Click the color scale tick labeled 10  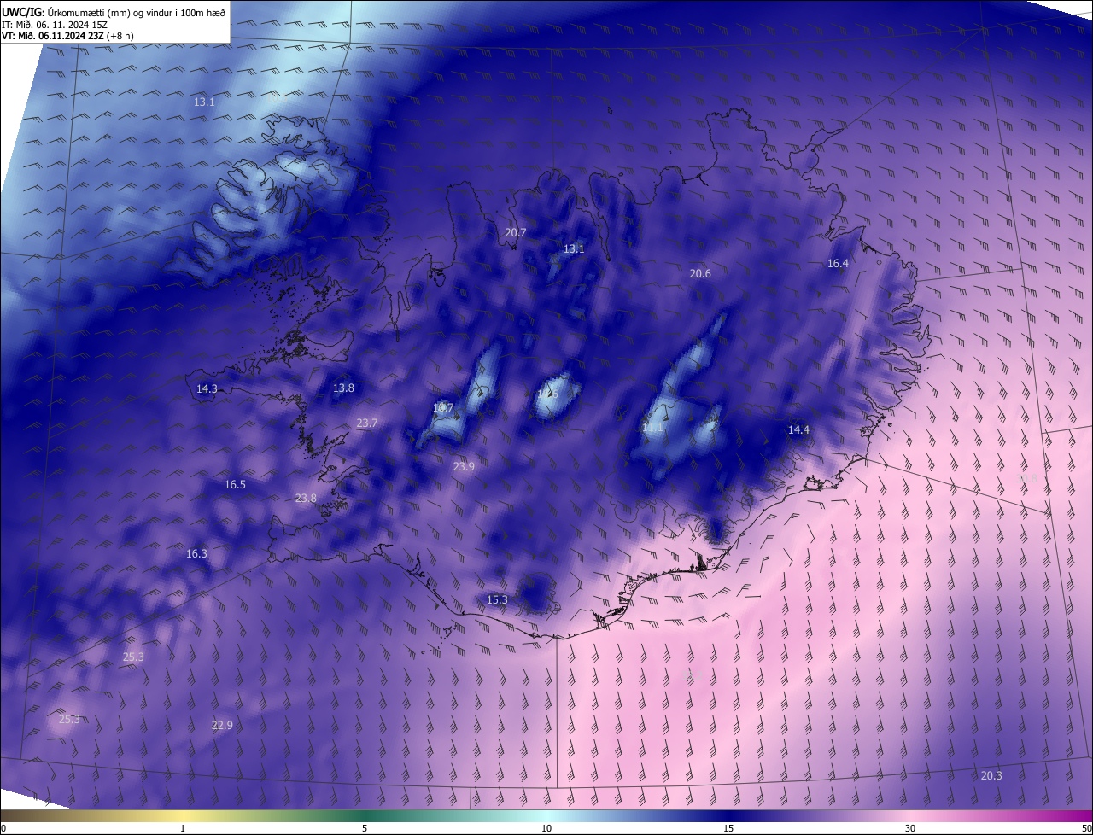(546, 828)
